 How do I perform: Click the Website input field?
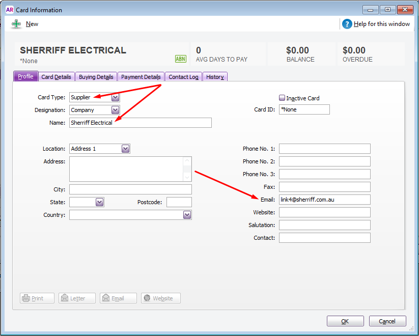pyautogui.click(x=325, y=212)
